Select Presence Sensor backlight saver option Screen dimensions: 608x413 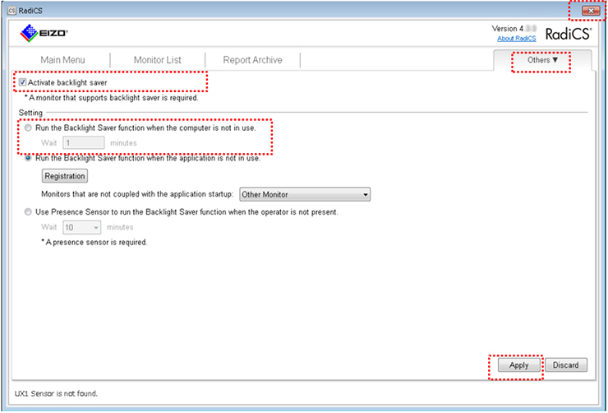tap(28, 212)
